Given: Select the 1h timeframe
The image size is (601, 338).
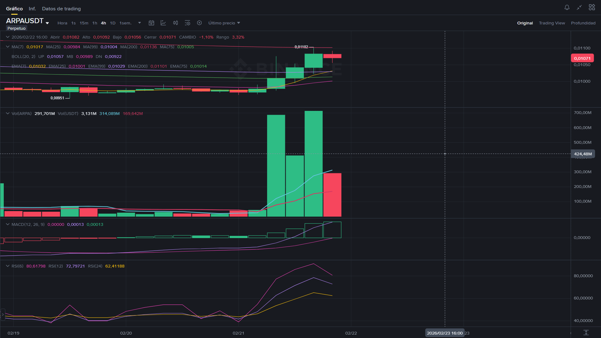Looking at the screenshot, I should [x=95, y=23].
